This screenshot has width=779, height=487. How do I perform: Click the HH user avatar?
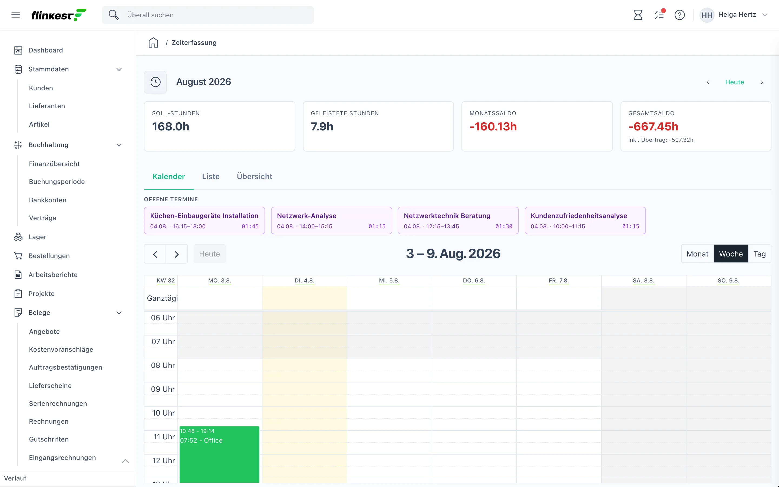[x=707, y=15]
